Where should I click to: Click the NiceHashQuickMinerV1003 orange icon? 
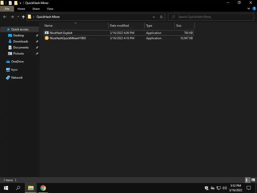[x=46, y=38]
